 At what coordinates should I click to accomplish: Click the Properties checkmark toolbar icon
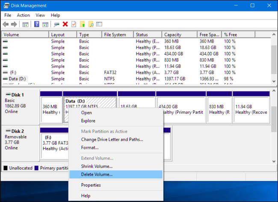click(x=74, y=24)
